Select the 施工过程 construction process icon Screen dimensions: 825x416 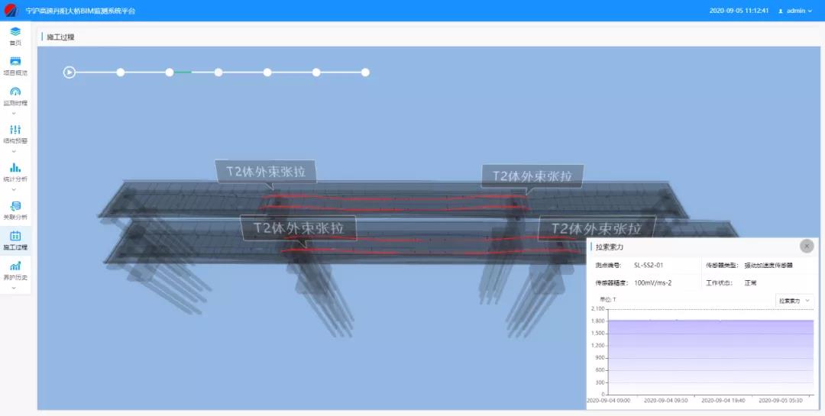15,237
